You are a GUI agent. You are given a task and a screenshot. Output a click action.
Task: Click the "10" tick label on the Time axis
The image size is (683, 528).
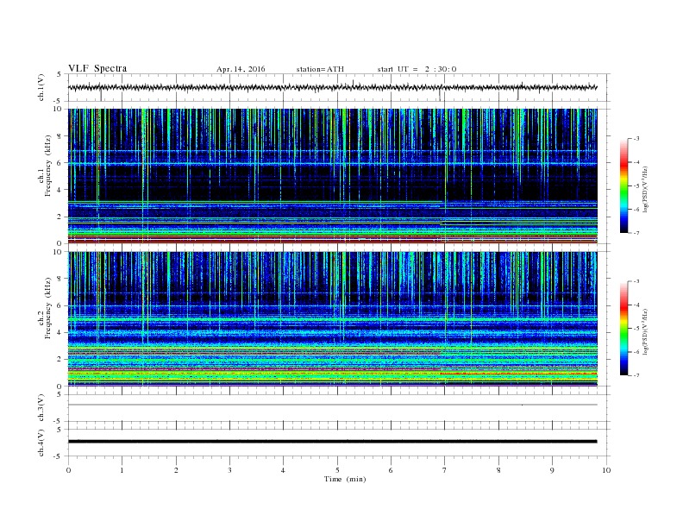606,470
